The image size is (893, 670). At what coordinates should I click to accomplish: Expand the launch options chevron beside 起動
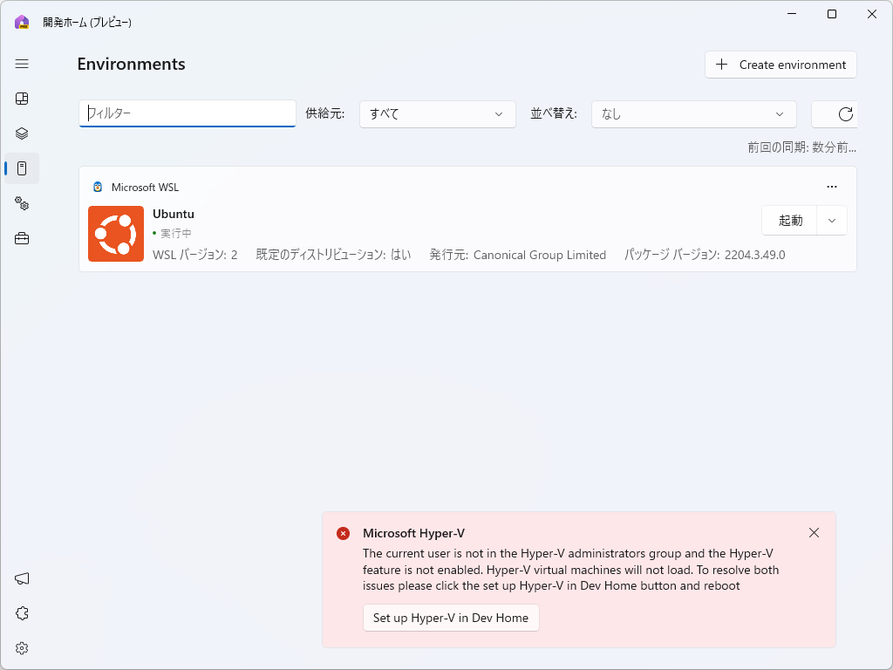[x=830, y=220]
